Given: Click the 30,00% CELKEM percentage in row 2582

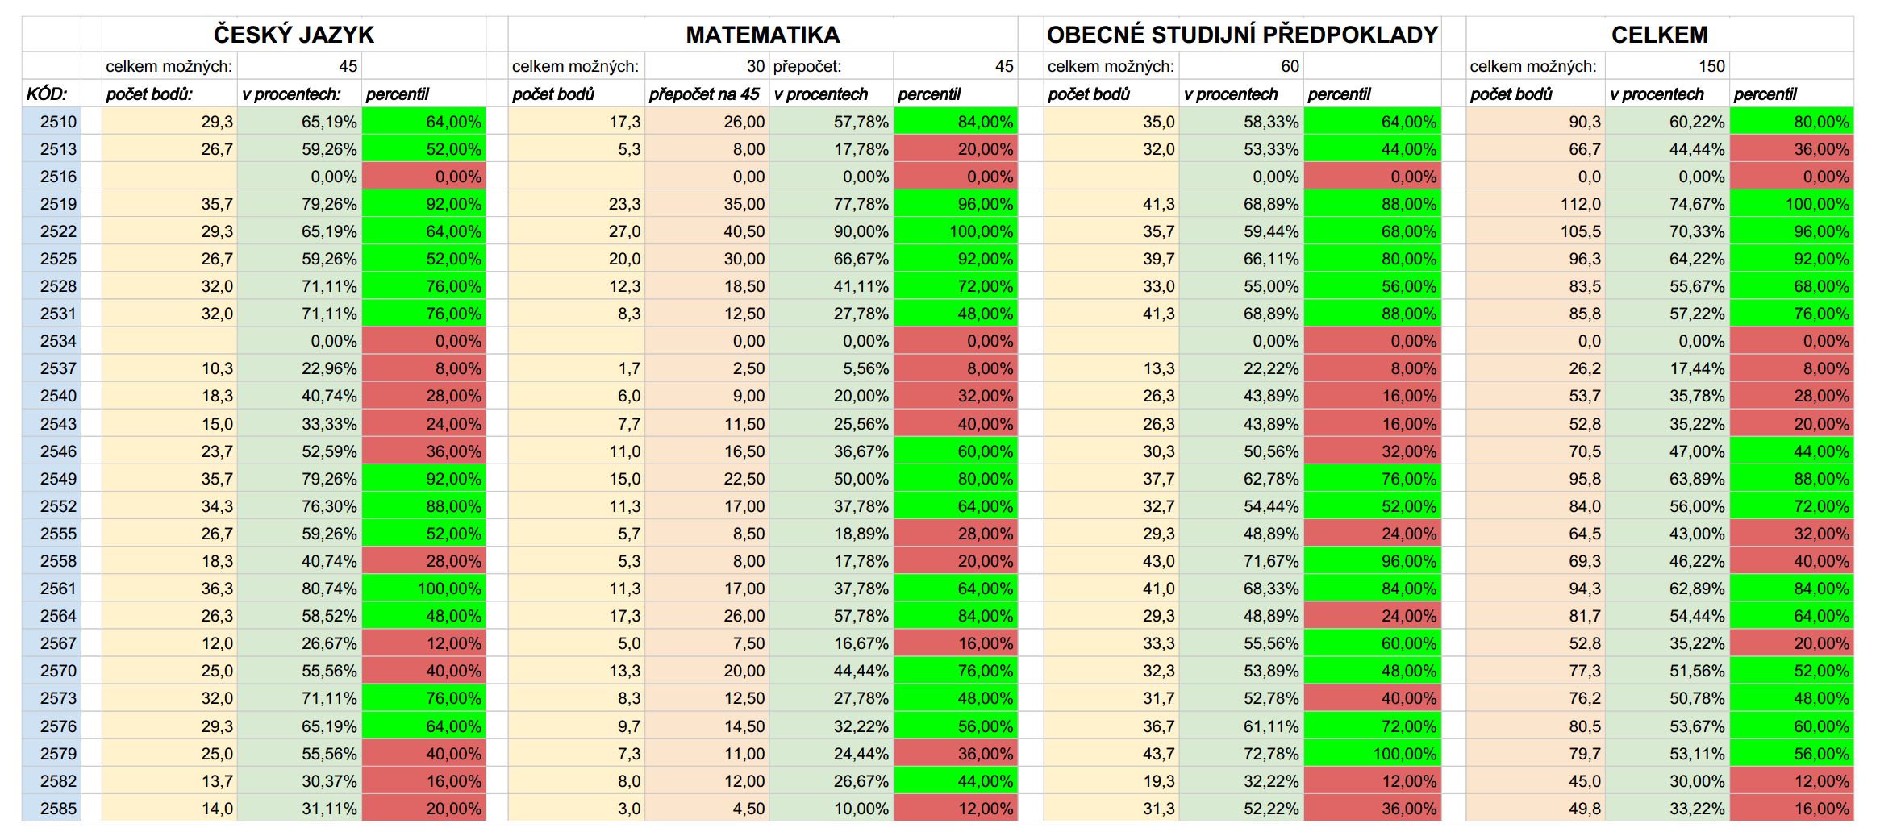Looking at the screenshot, I should tap(1667, 781).
